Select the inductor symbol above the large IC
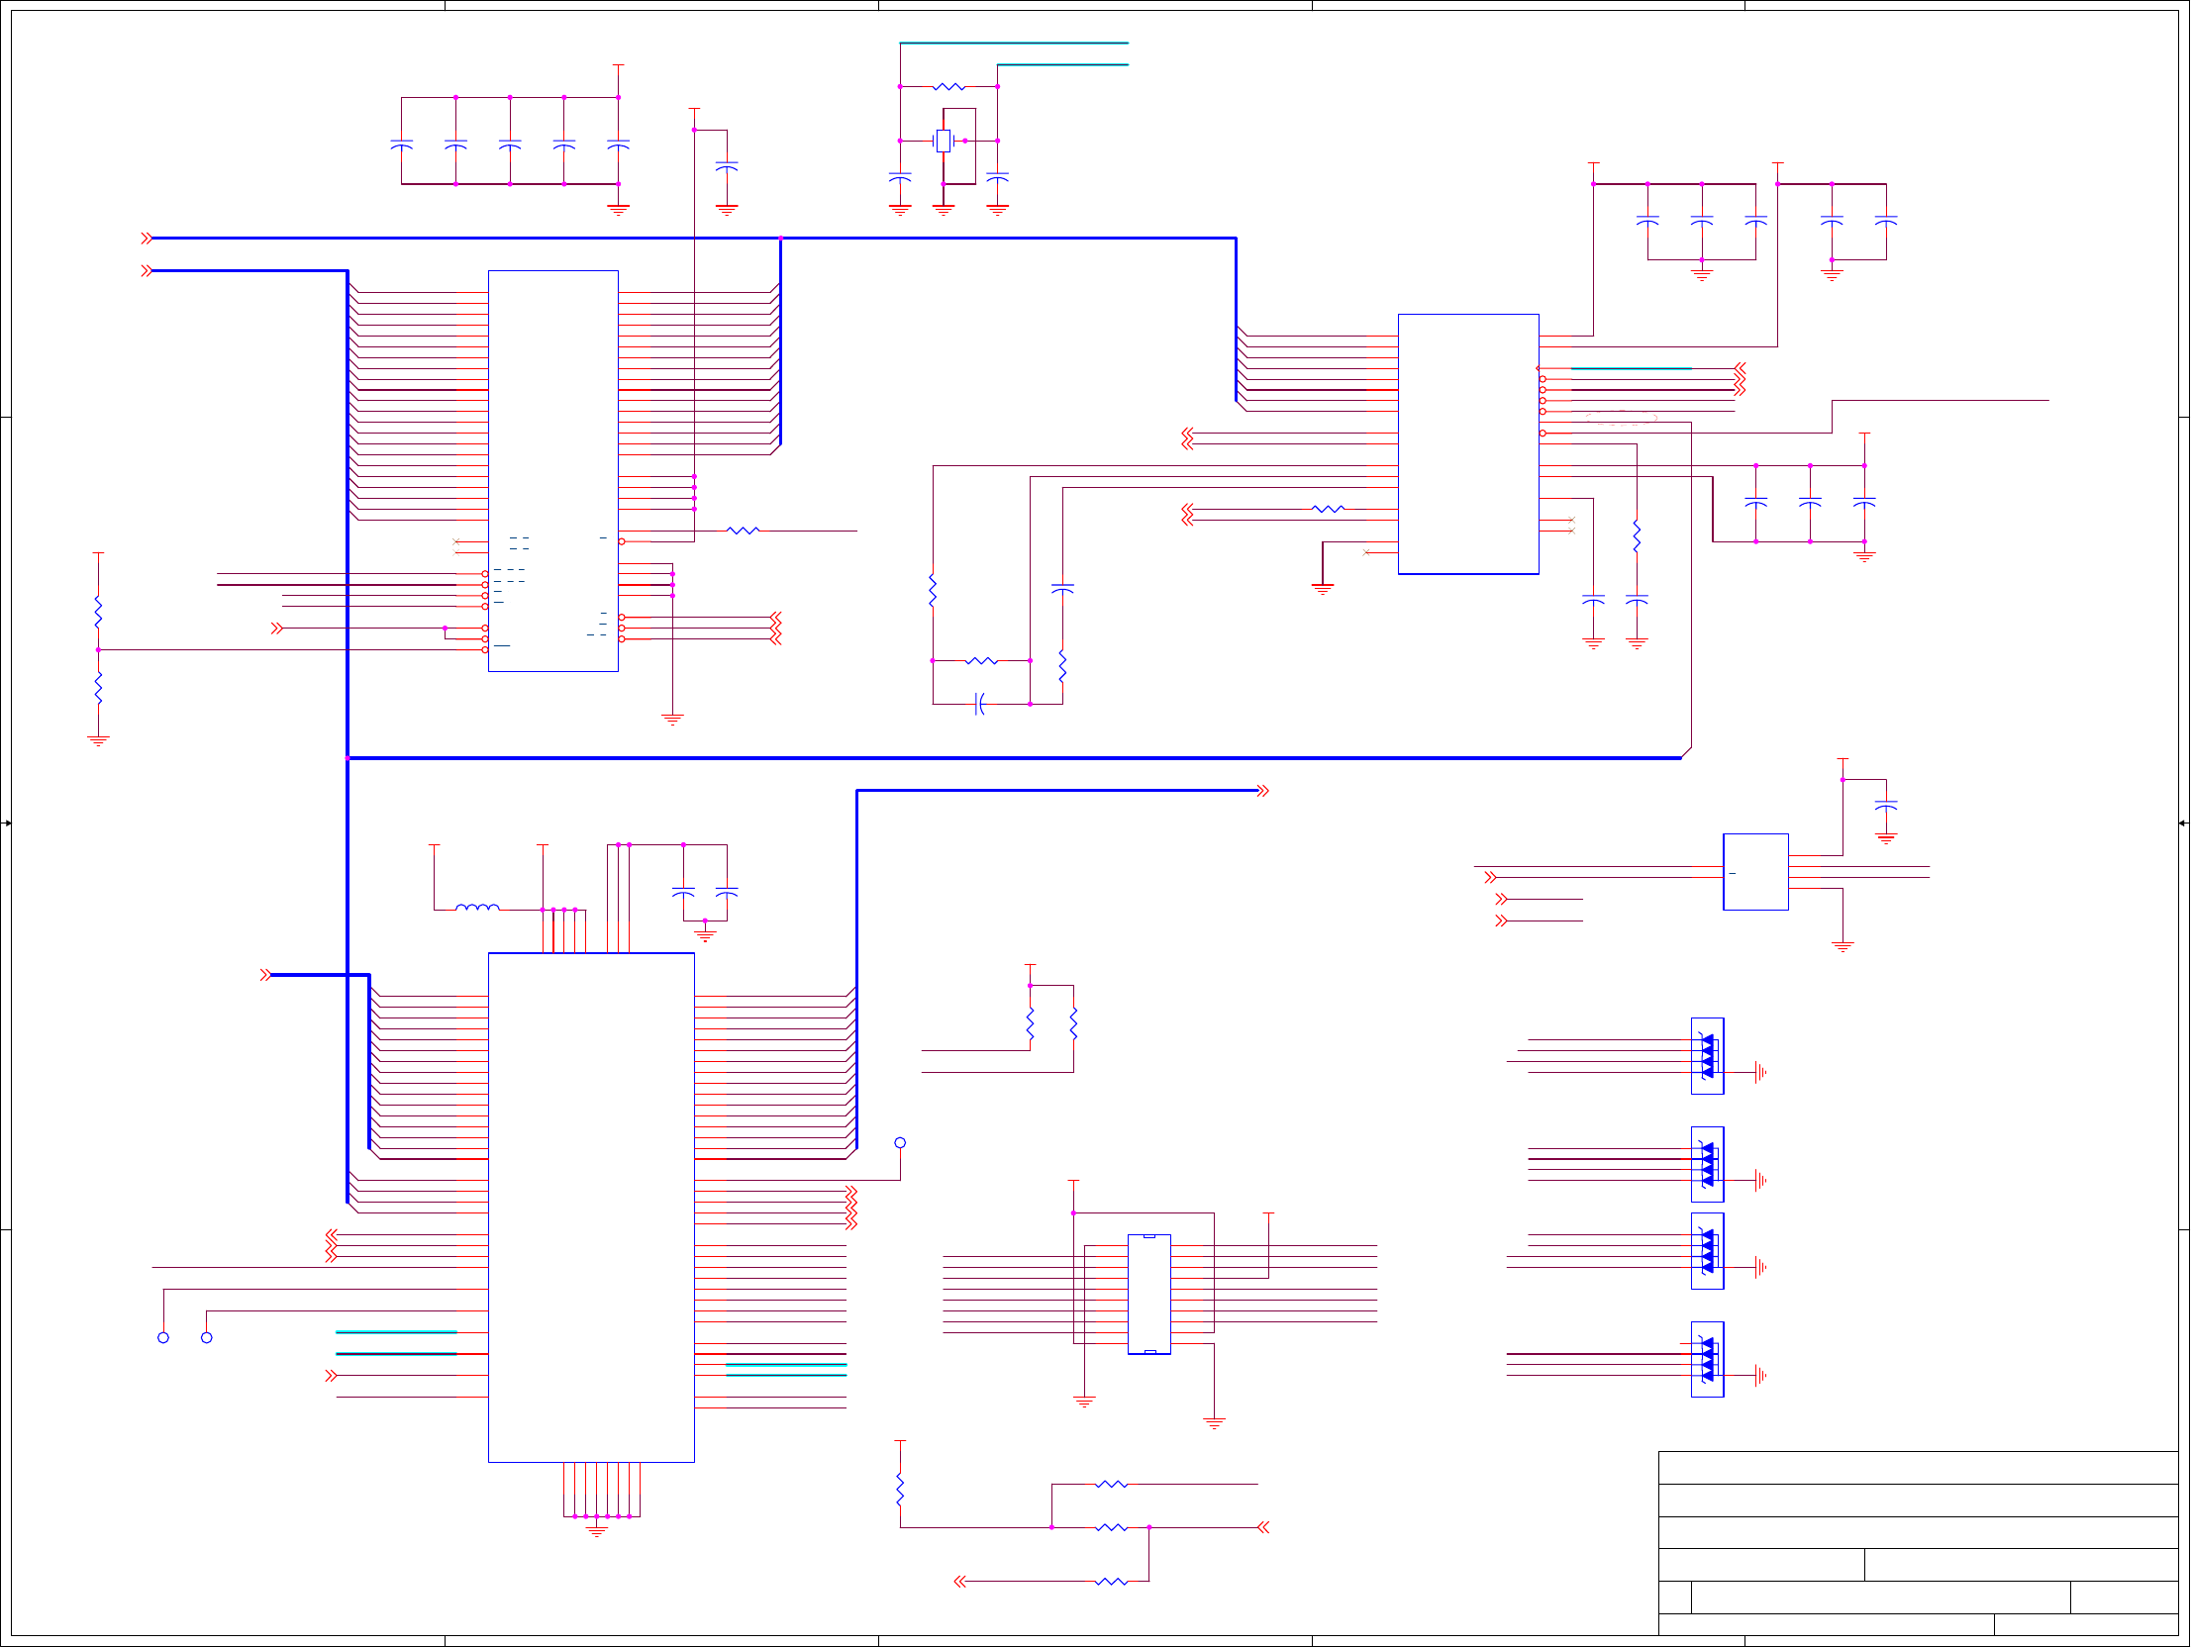 tap(477, 908)
